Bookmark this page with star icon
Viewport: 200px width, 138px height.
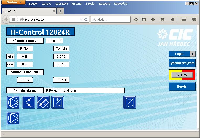tap(136, 19)
